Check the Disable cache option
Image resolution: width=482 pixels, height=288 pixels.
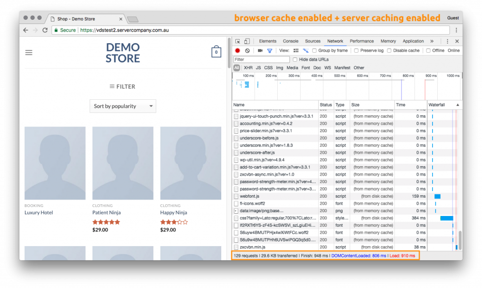(x=389, y=50)
